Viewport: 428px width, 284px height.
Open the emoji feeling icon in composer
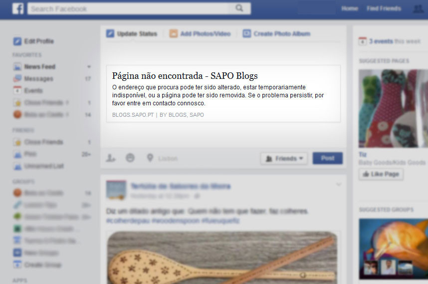click(x=130, y=158)
